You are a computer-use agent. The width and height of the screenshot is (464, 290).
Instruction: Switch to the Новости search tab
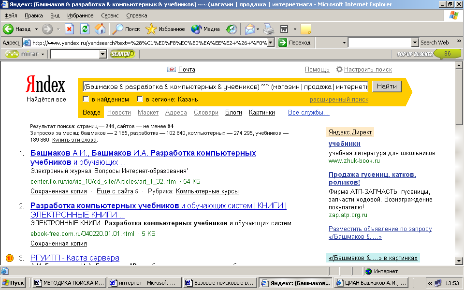tap(119, 113)
